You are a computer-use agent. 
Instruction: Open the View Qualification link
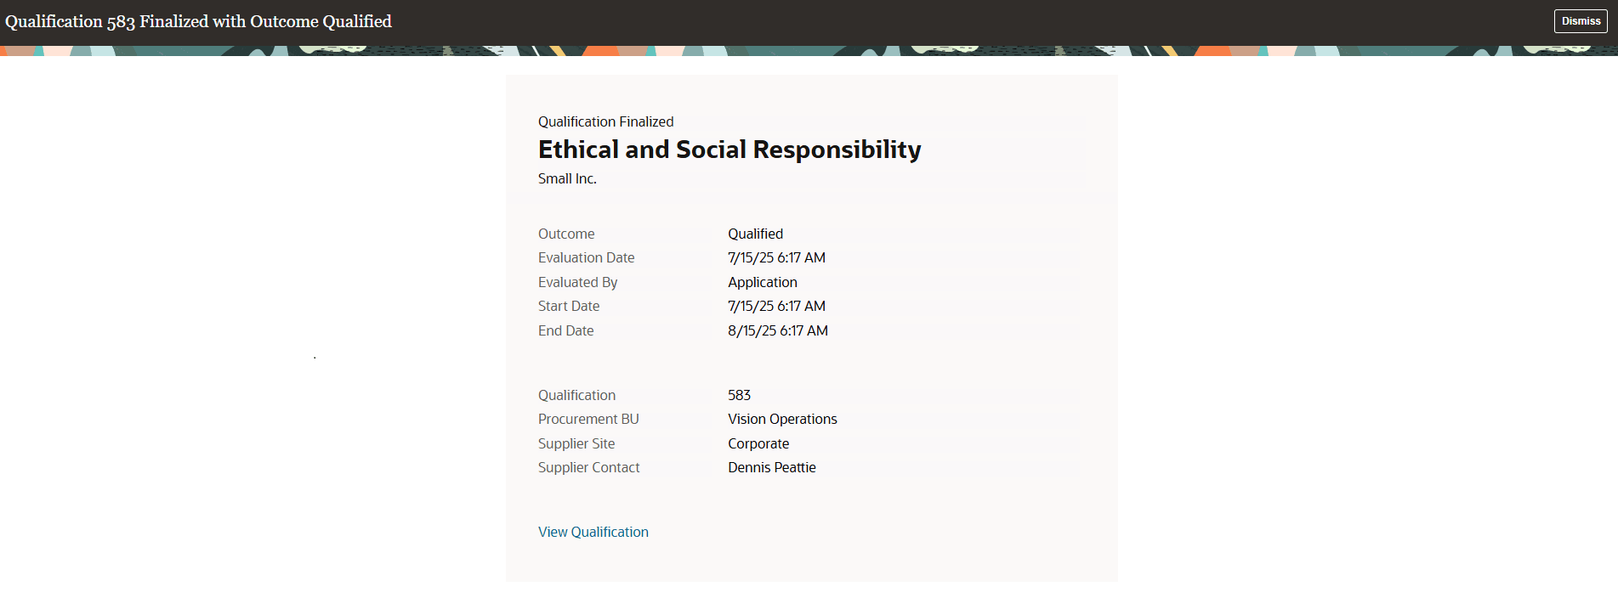click(x=593, y=532)
